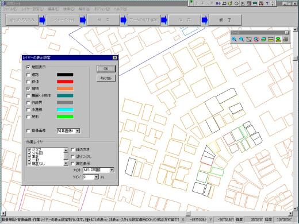299x224 pixels.
Task: Click the map horizontal scrollbar left arrow
Action: 3,213
